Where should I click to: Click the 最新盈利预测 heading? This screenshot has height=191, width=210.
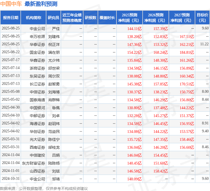pos(41,4)
